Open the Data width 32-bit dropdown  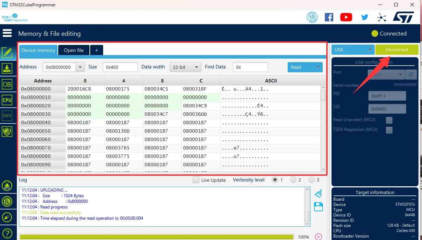tap(185, 67)
